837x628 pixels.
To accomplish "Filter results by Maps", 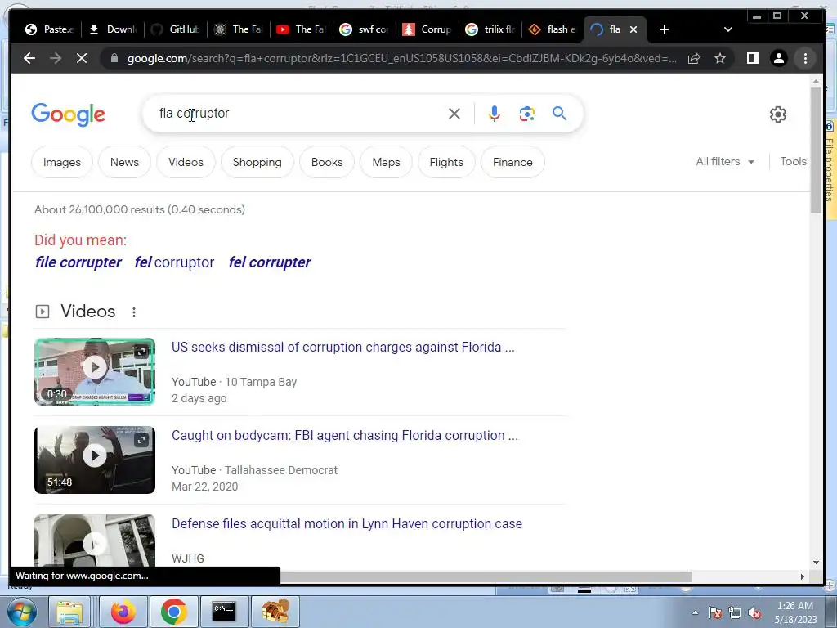I will [386, 163].
